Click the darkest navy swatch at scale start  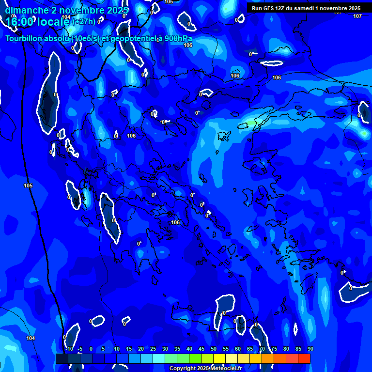(x=62, y=358)
